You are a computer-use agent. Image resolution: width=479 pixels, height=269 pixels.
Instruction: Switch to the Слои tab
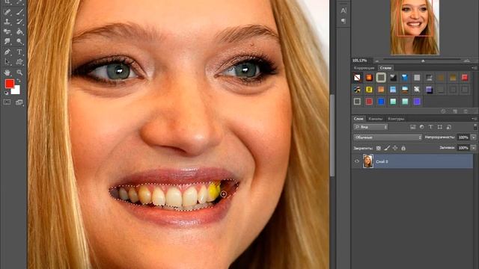click(x=359, y=119)
